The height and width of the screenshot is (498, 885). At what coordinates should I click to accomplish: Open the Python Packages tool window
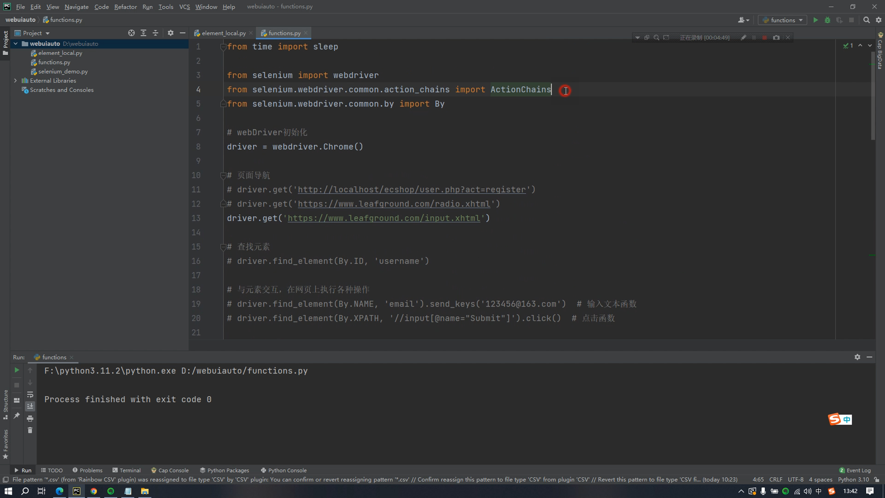click(224, 470)
